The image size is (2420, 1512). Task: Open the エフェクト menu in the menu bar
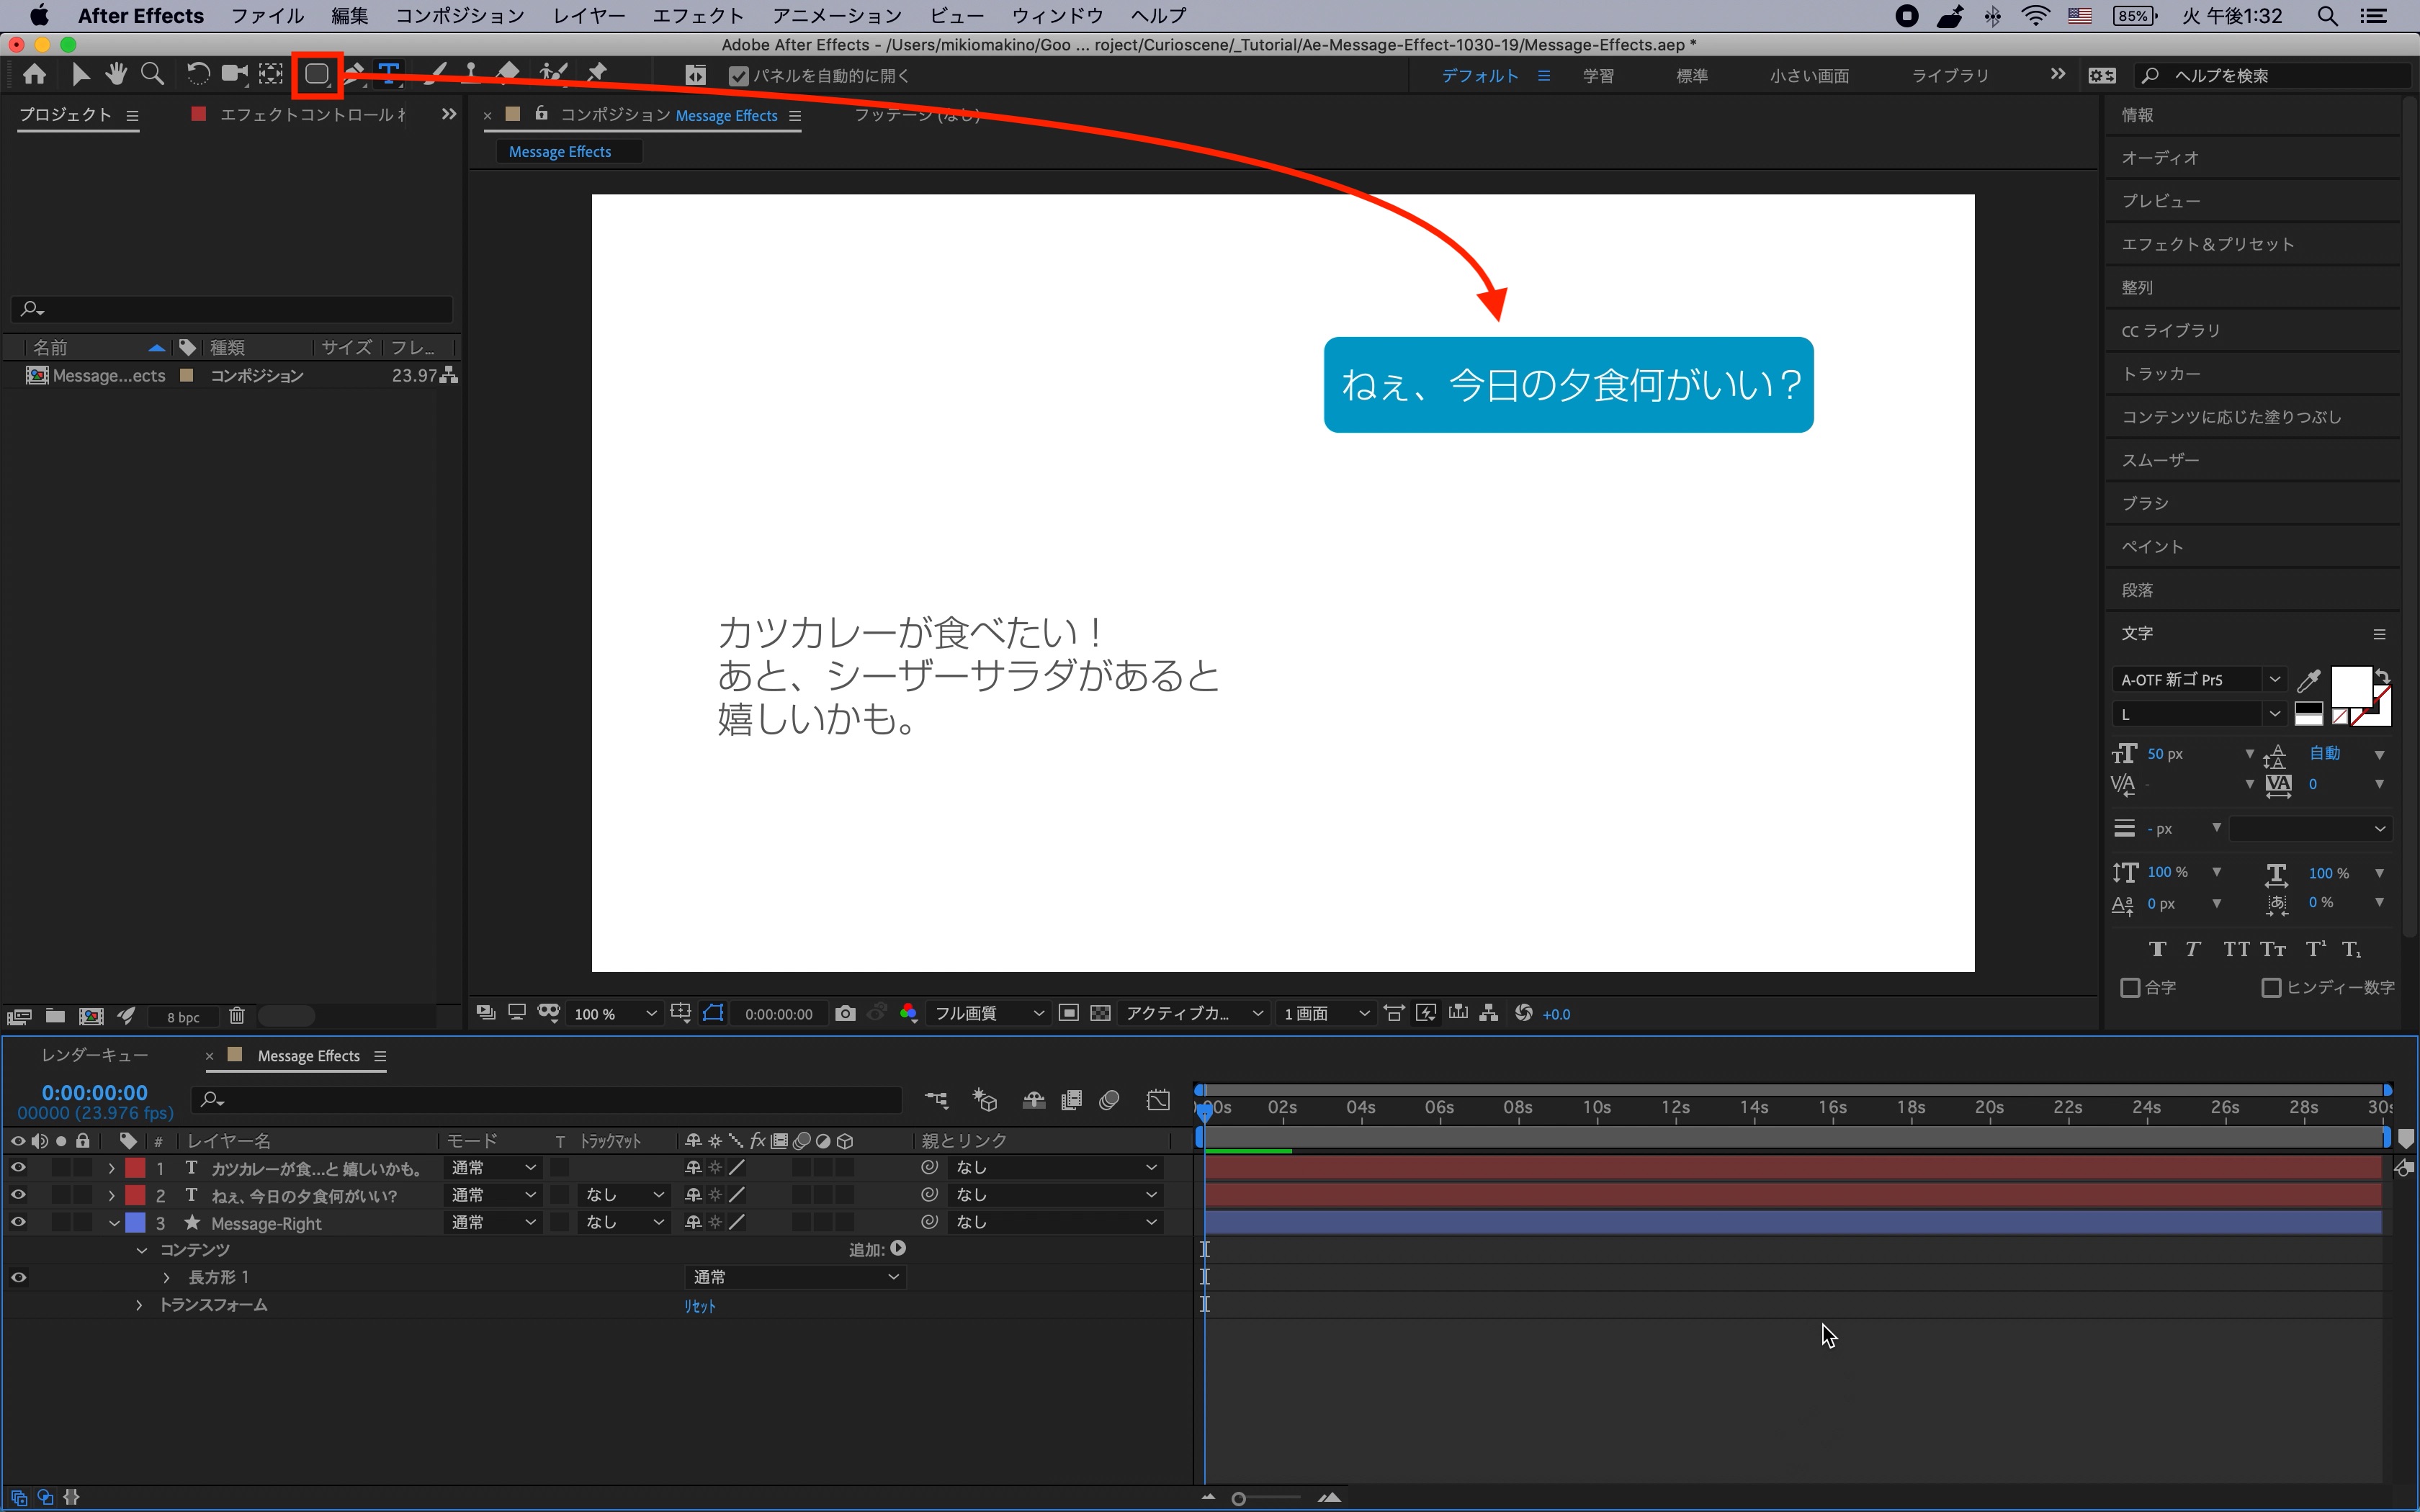click(x=697, y=16)
